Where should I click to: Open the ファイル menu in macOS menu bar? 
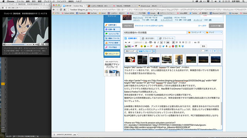point(20,1)
